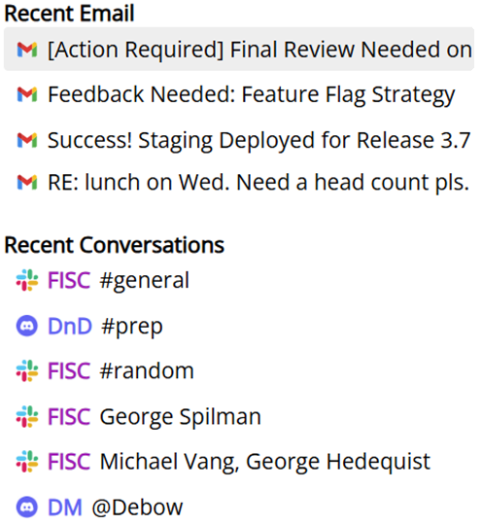Image resolution: width=482 pixels, height=525 pixels.
Task: Open Feedback Needed: Feature Flag Strategy email
Action: point(239,94)
